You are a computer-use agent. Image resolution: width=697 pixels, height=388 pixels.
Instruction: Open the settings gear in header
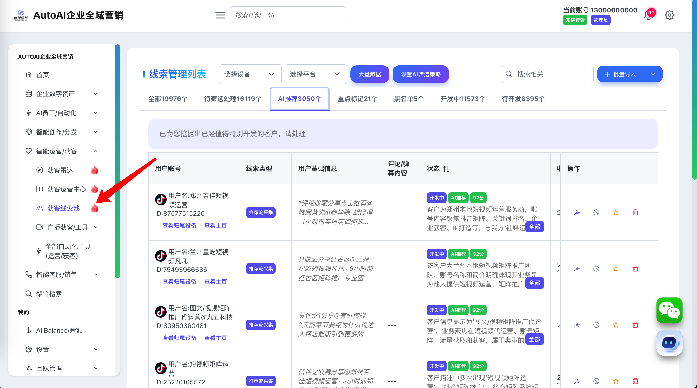(669, 15)
